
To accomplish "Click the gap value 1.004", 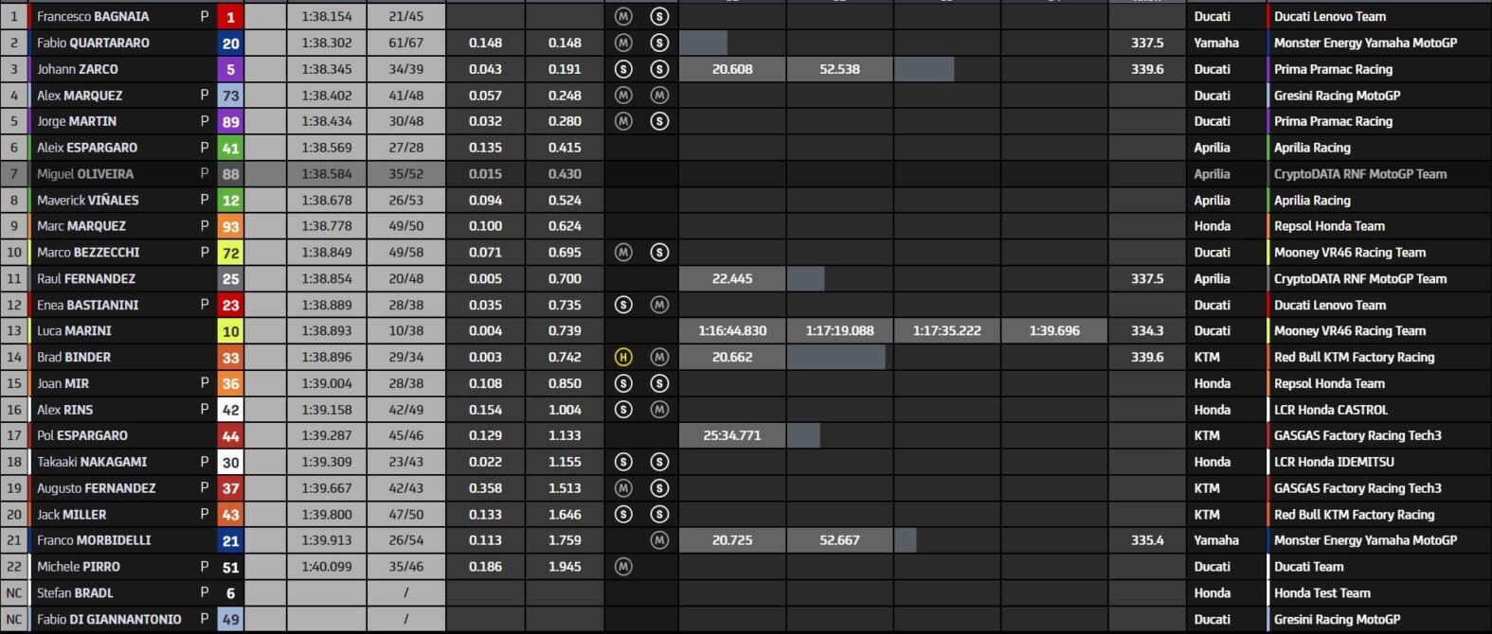I will (x=565, y=410).
